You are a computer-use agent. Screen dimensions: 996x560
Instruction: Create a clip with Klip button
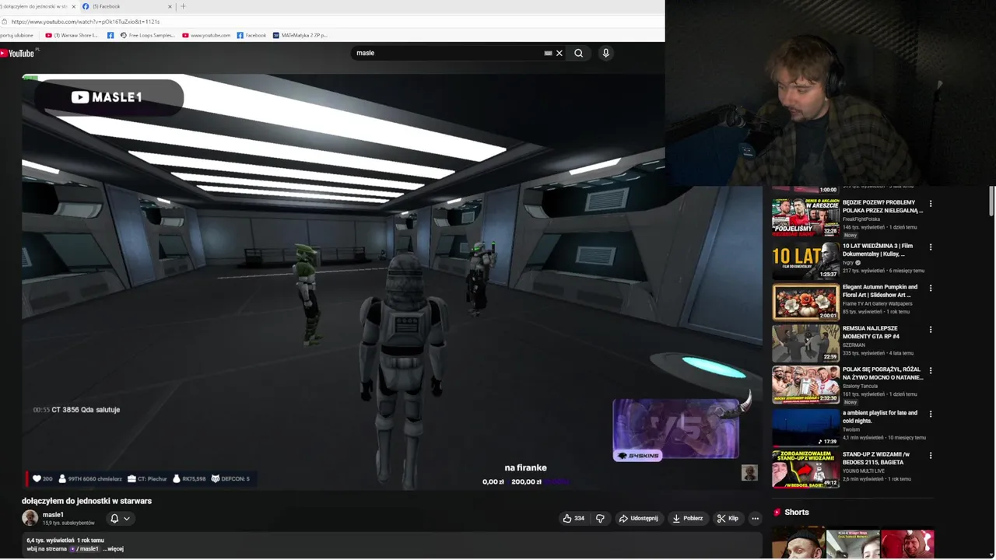coord(728,518)
